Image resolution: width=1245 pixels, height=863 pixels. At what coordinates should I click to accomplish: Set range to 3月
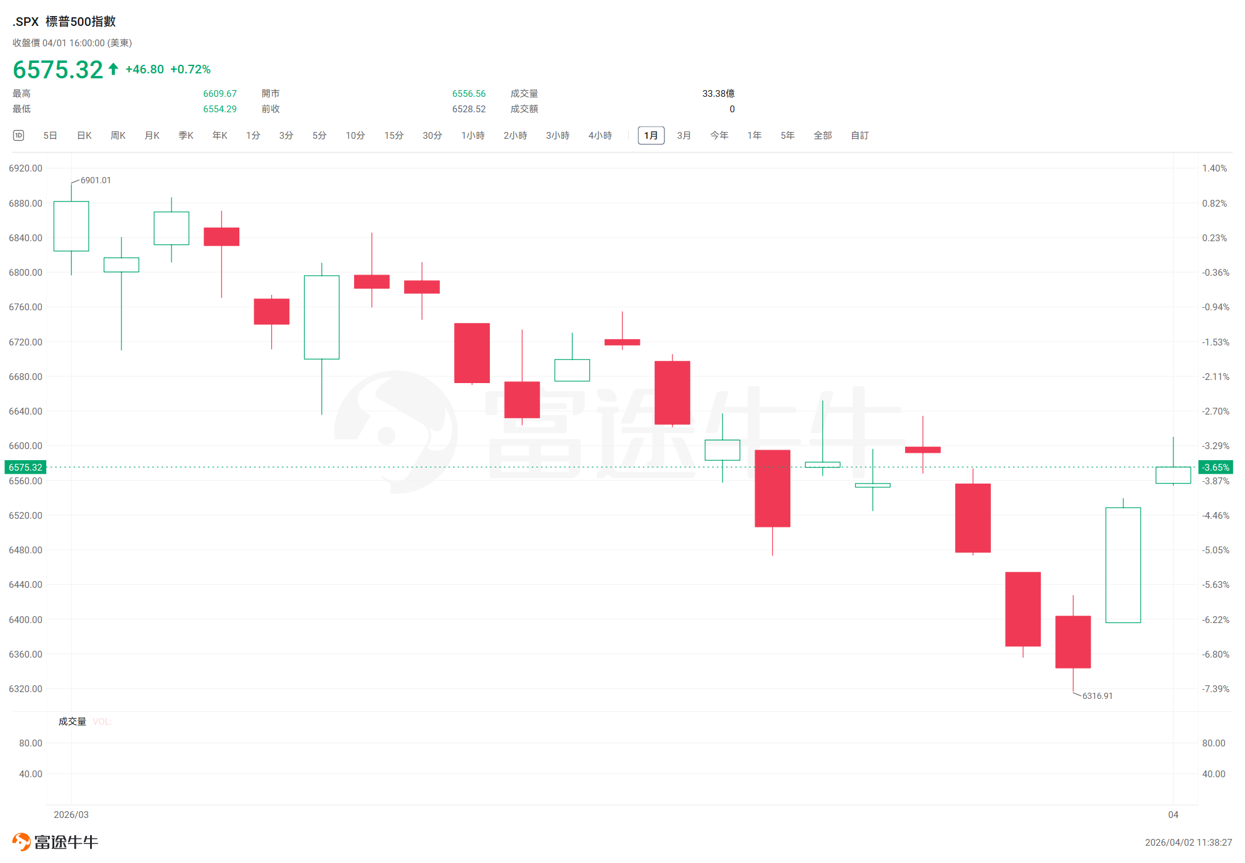[x=684, y=135]
